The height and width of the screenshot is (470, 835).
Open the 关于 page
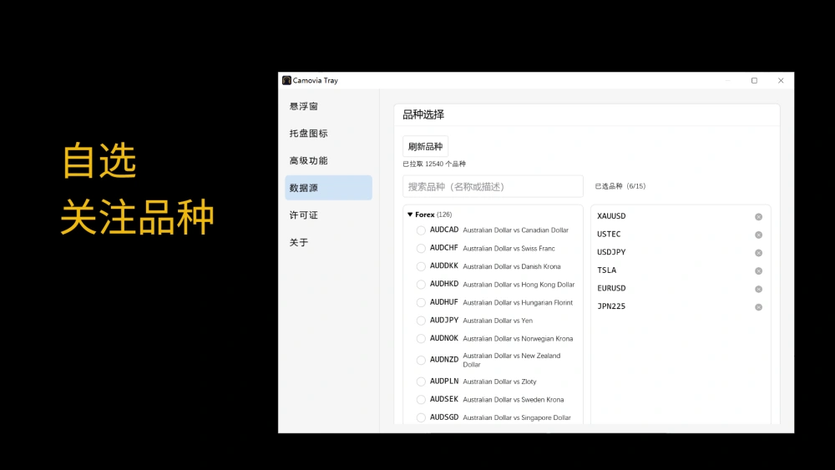tap(328, 242)
